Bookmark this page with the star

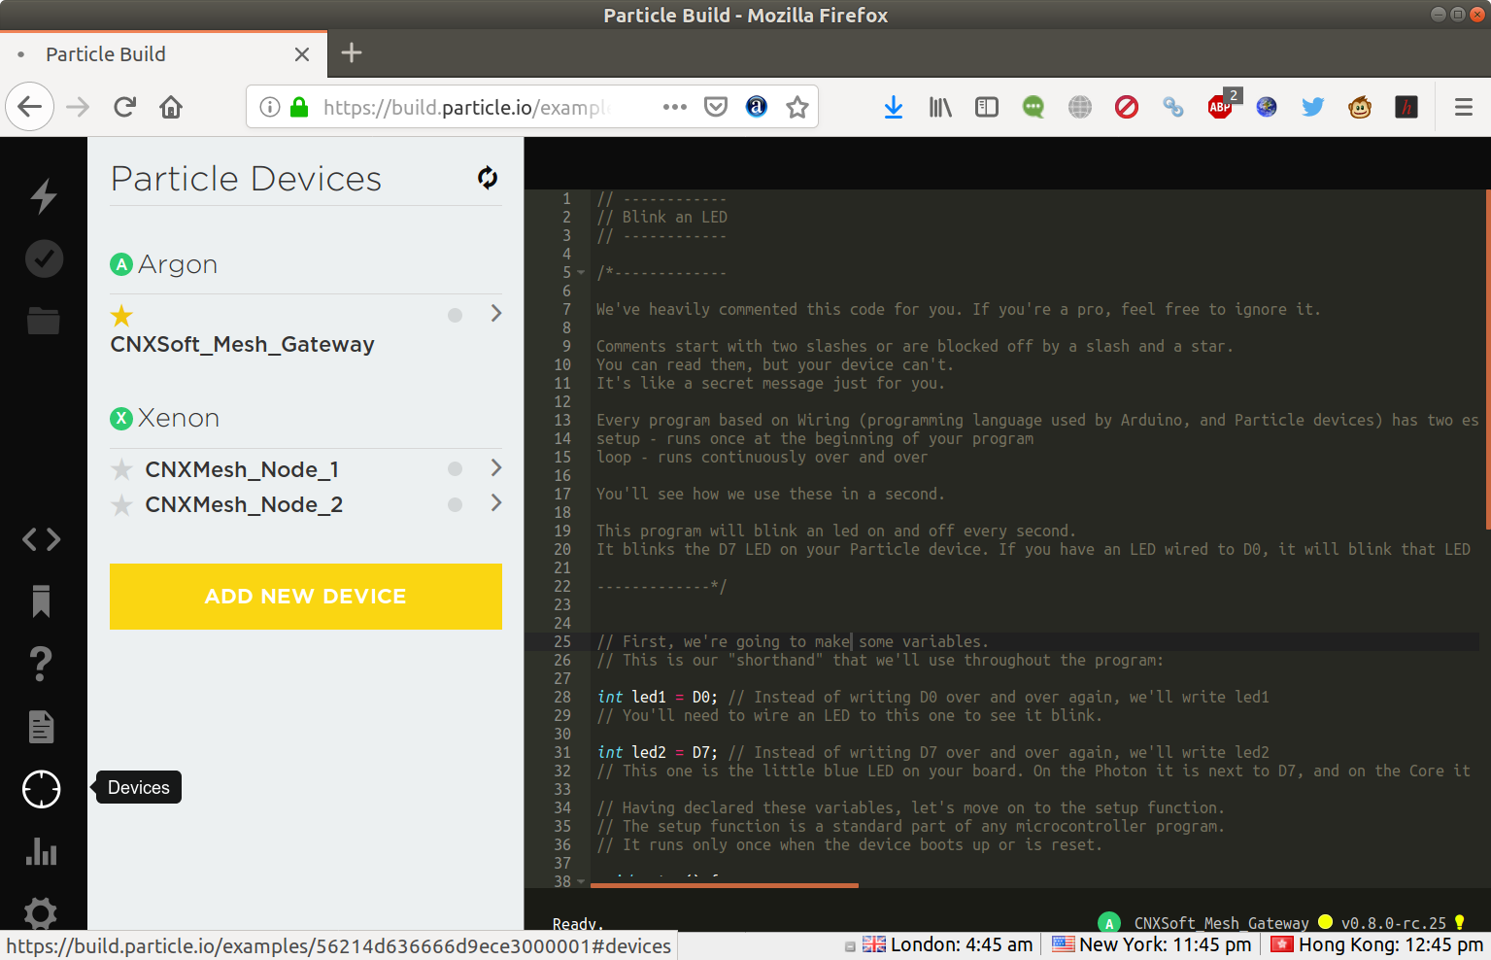pos(797,107)
